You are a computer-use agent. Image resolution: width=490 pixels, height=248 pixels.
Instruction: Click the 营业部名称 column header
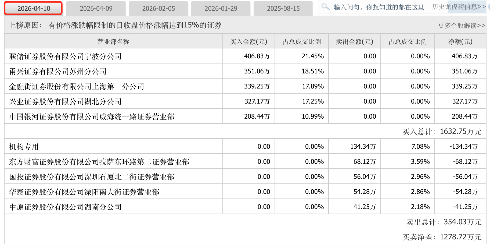click(x=113, y=41)
